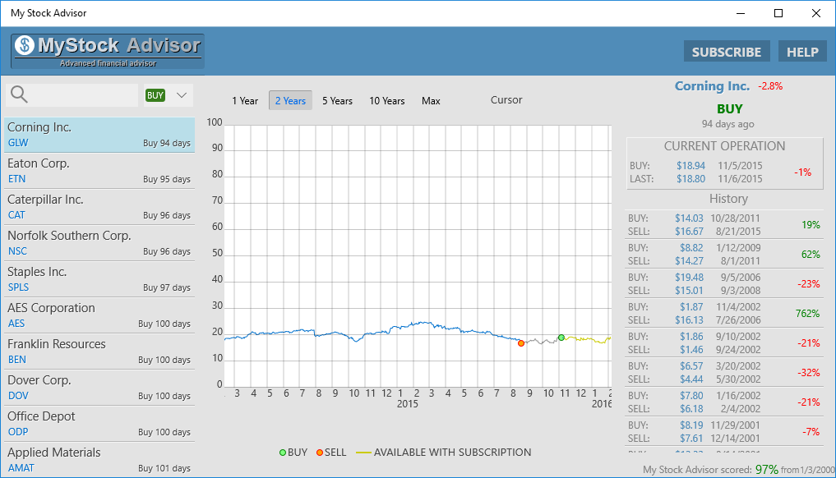The height and width of the screenshot is (478, 836).
Task: Click the GLW ticker symbol
Action: [x=18, y=143]
